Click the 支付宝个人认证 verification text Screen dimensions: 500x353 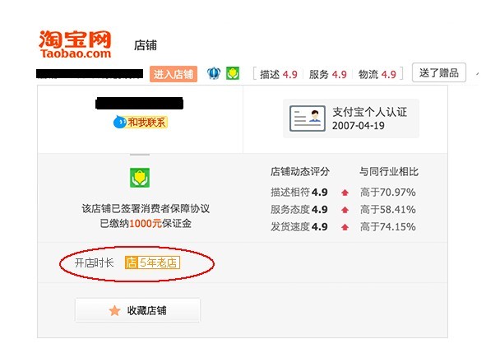[369, 113]
